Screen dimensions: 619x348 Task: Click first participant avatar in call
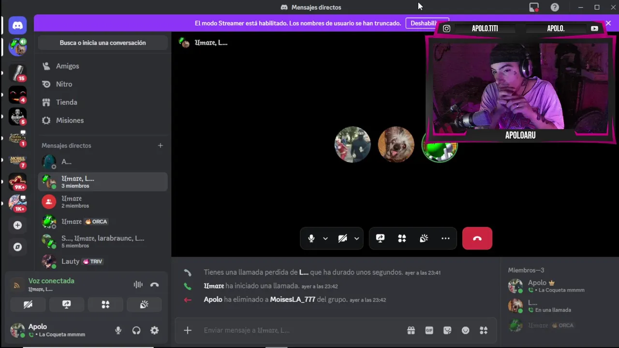pyautogui.click(x=353, y=145)
